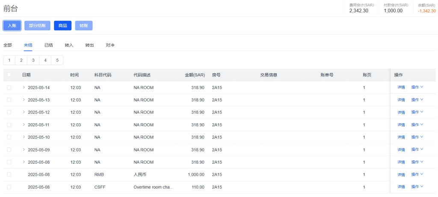Screen dimensions: 438x197
Task: Expand the 2025-05-09 row chevron
Action: point(24,150)
